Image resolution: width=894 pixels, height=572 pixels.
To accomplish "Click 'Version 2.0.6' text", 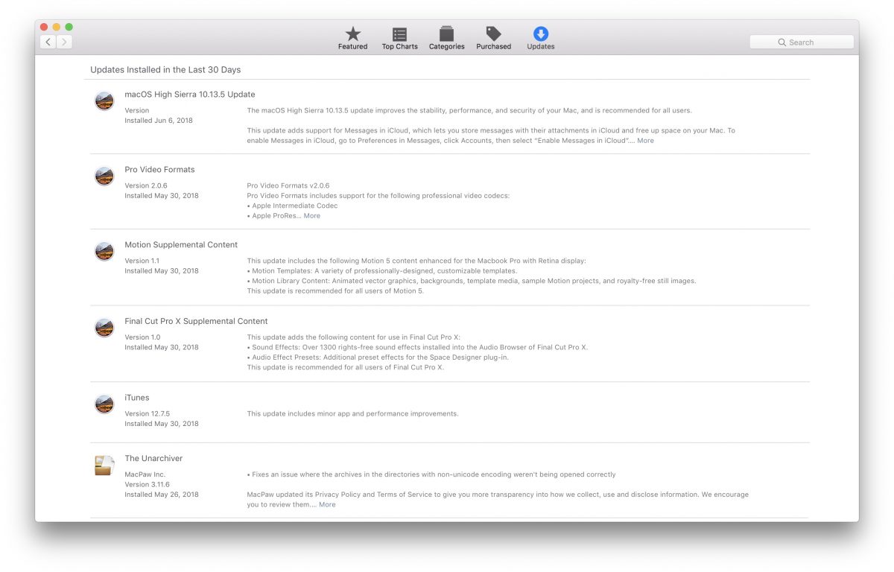I will click(x=146, y=186).
